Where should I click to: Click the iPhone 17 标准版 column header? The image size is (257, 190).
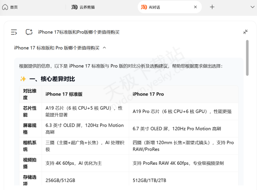[64, 94]
